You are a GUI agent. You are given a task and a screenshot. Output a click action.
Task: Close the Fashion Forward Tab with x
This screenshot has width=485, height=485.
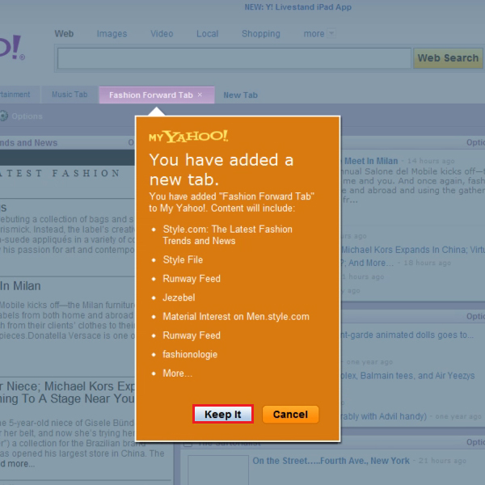[200, 95]
